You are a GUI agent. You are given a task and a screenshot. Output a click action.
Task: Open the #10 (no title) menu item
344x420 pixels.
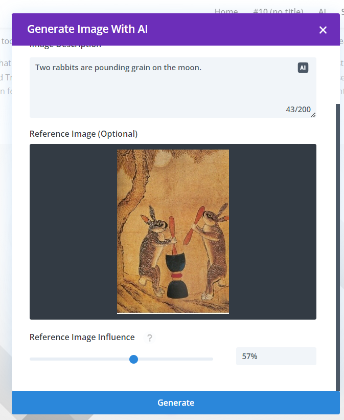278,11
